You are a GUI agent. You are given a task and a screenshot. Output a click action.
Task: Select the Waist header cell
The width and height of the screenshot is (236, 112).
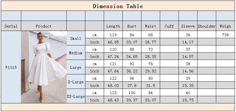pyautogui.click(x=151, y=26)
